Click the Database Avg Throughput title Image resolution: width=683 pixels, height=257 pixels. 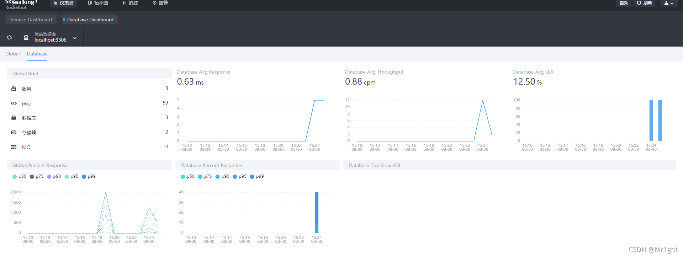click(x=374, y=72)
